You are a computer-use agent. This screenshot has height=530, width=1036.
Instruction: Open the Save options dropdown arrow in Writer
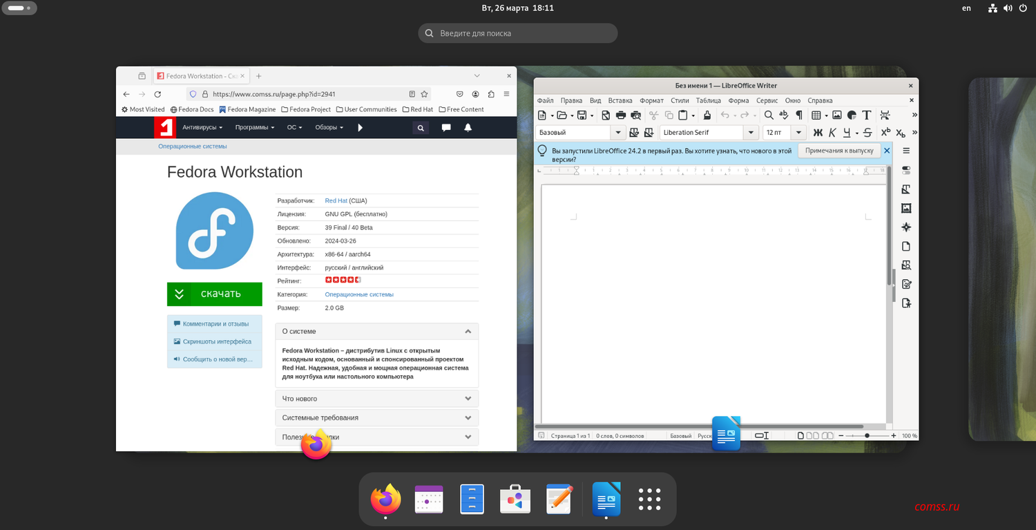tap(592, 115)
